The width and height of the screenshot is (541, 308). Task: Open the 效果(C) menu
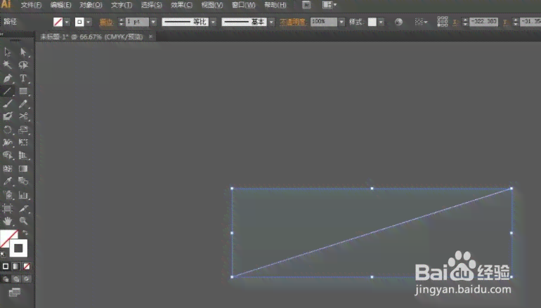click(181, 5)
